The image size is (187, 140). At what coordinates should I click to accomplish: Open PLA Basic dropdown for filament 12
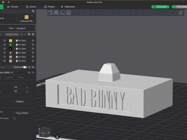[x=22, y=61]
